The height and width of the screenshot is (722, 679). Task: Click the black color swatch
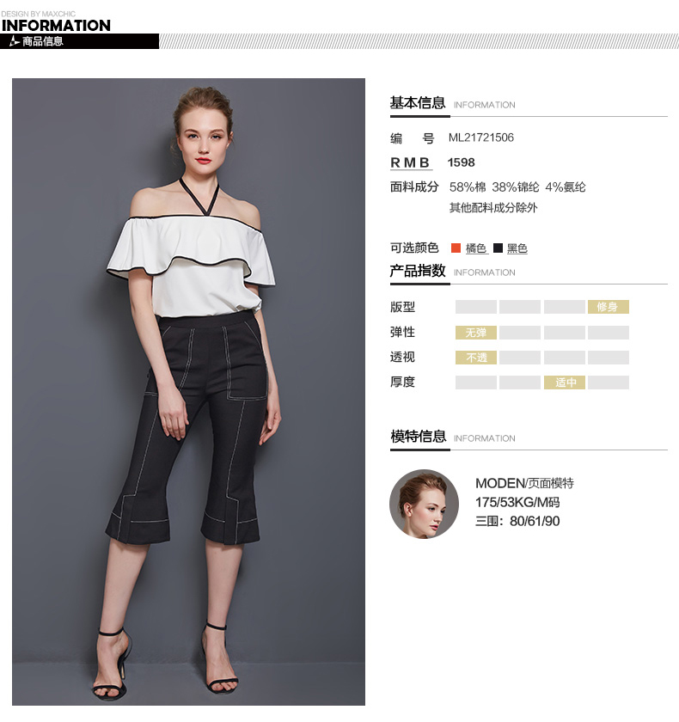[498, 248]
